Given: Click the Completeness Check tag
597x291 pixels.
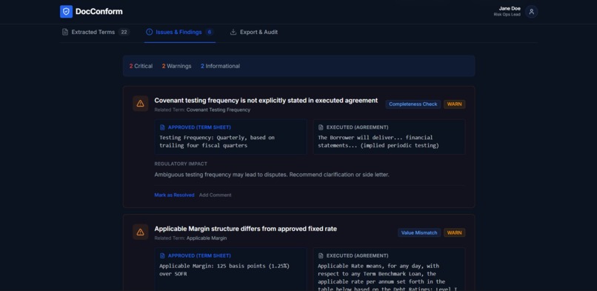Looking at the screenshot, I should tap(413, 104).
